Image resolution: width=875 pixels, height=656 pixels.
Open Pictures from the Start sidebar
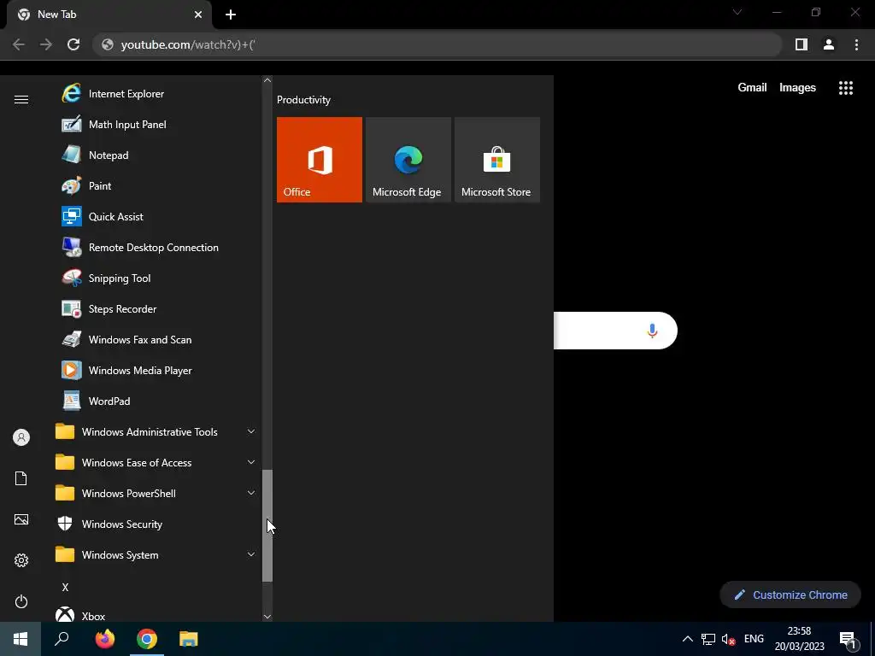[21, 519]
